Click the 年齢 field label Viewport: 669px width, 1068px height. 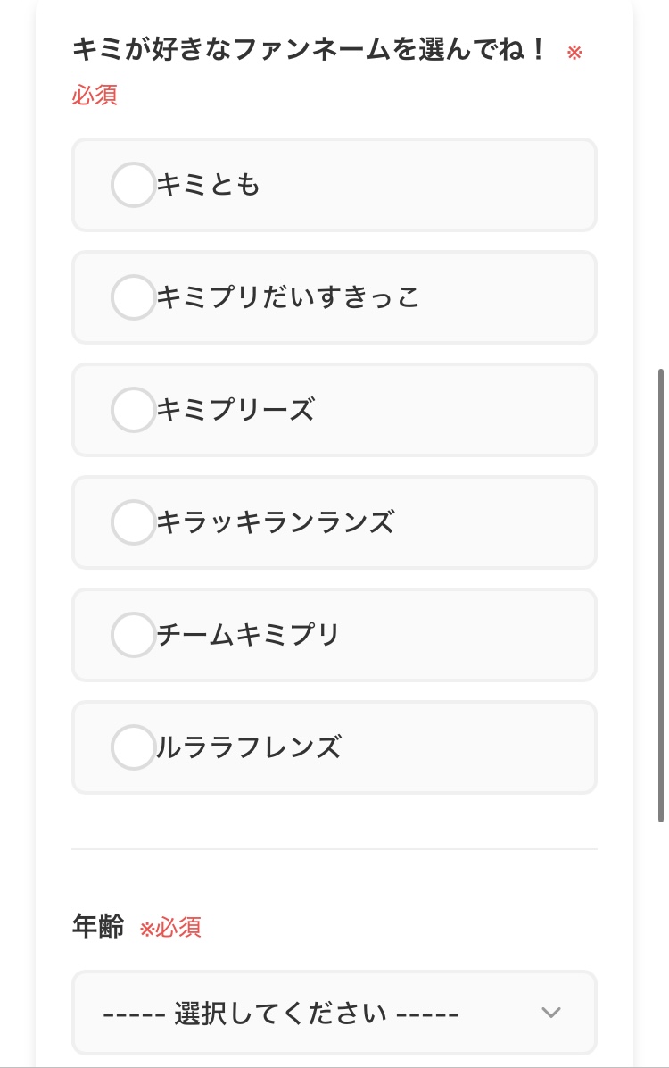coord(97,927)
